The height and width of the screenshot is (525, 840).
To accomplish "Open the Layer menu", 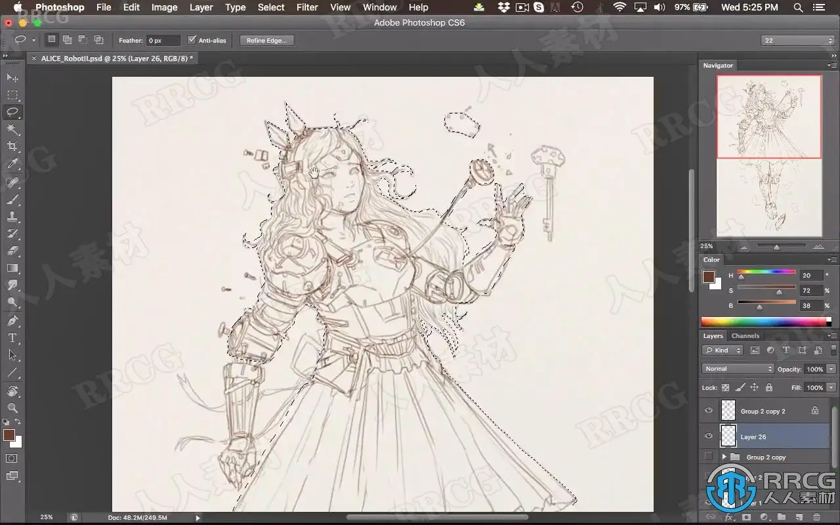I will tap(201, 7).
